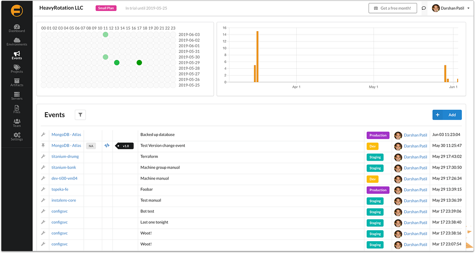Click the dark green dot at hour 13 on 2019-05-29
This screenshot has width=475, height=253.
pos(117,62)
